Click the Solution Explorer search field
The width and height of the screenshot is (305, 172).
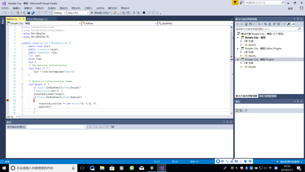[x=268, y=29]
